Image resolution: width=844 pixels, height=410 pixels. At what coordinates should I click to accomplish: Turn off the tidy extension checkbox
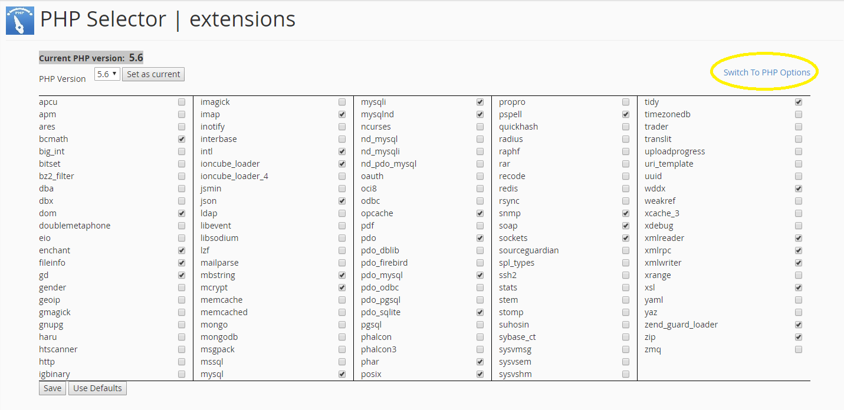point(799,102)
